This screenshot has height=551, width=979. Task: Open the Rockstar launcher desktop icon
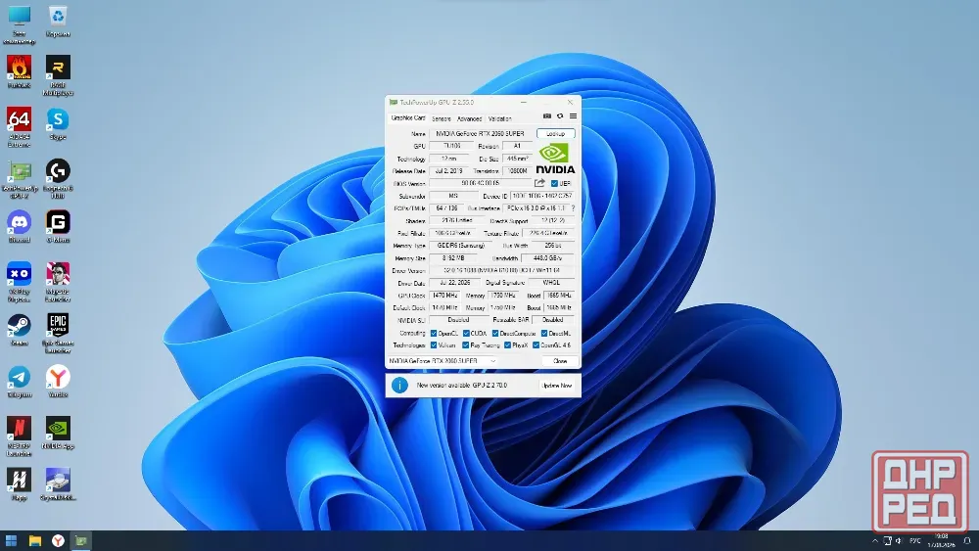pos(58,75)
